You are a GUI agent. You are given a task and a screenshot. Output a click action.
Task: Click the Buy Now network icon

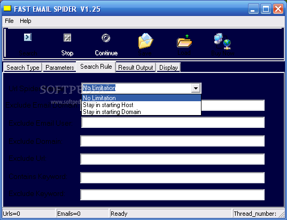point(222,41)
